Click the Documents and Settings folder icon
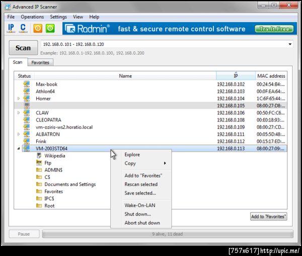The width and height of the screenshot is (302, 256). click(39, 184)
